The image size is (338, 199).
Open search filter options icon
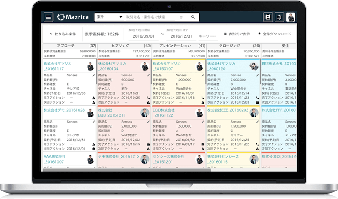tap(181, 17)
